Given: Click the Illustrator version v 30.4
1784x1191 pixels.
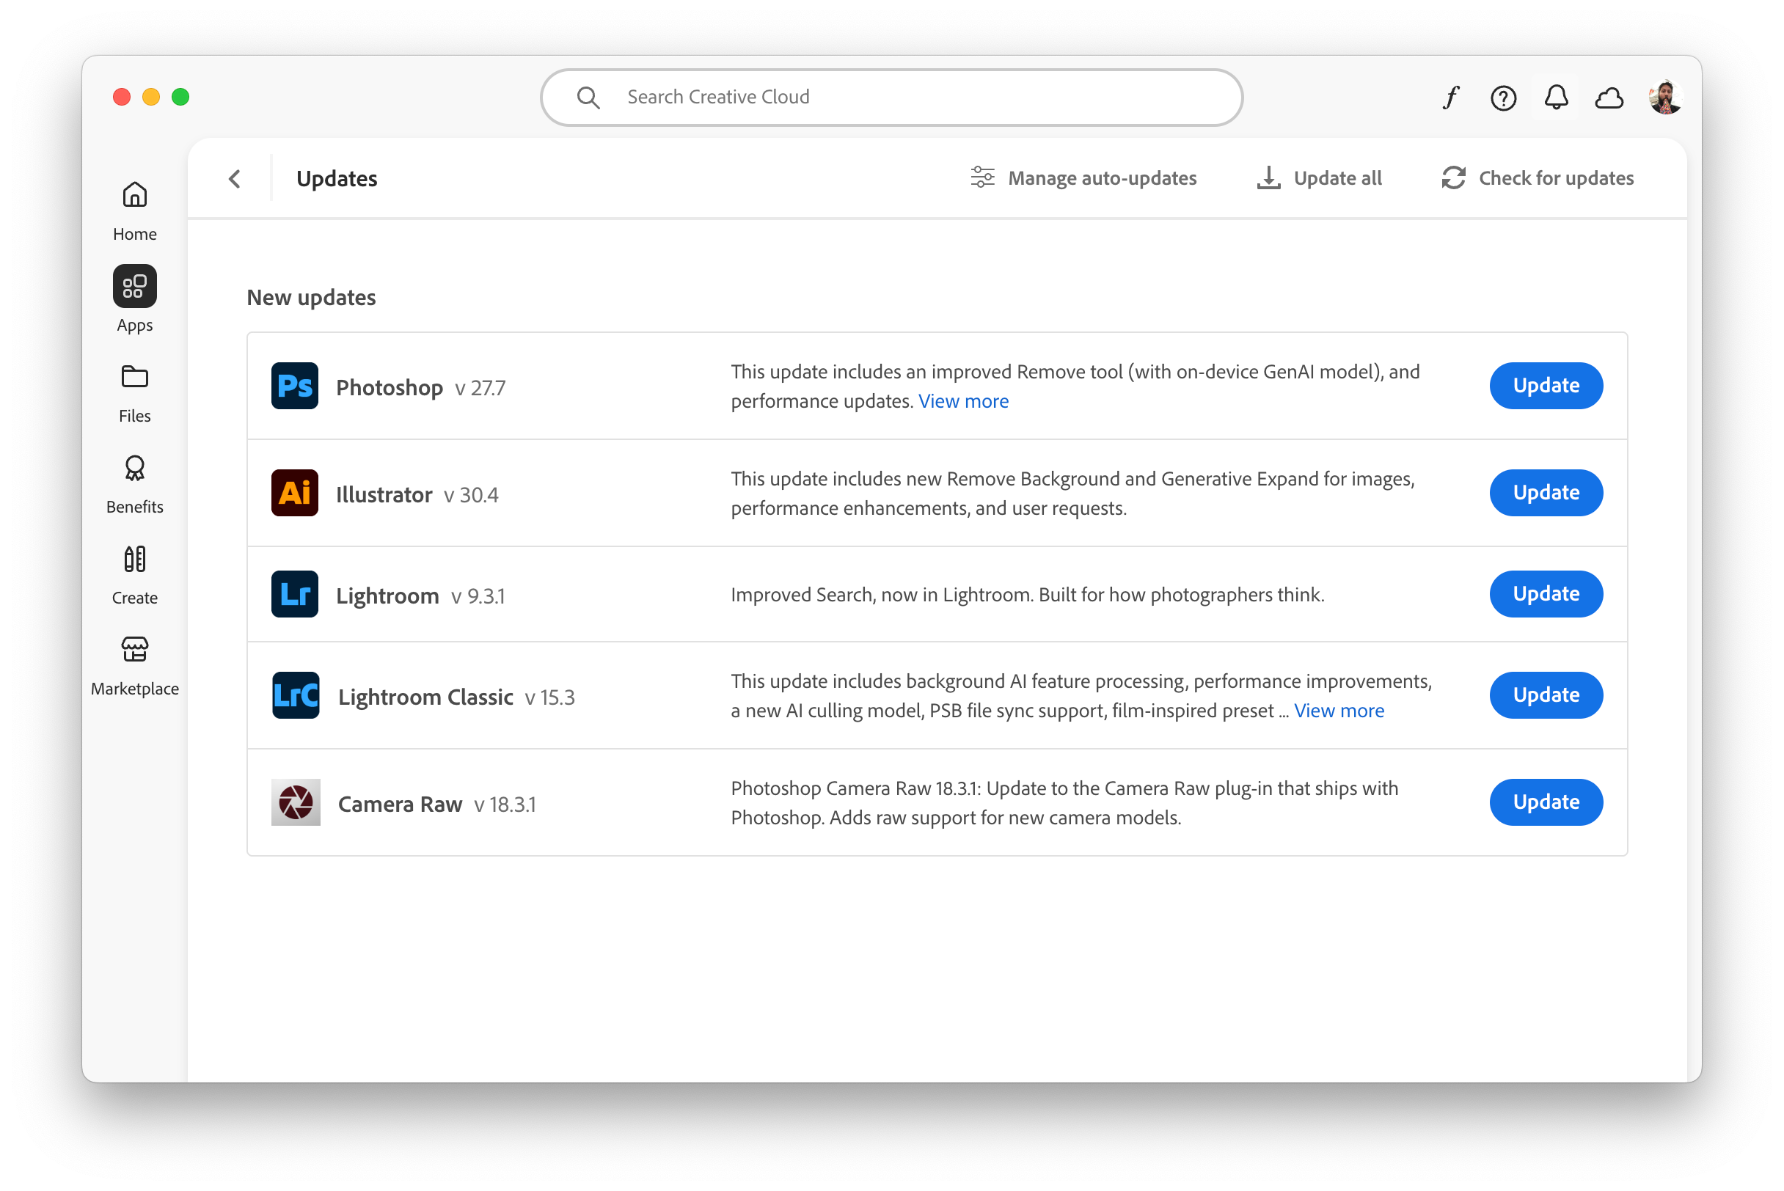Looking at the screenshot, I should tap(471, 495).
